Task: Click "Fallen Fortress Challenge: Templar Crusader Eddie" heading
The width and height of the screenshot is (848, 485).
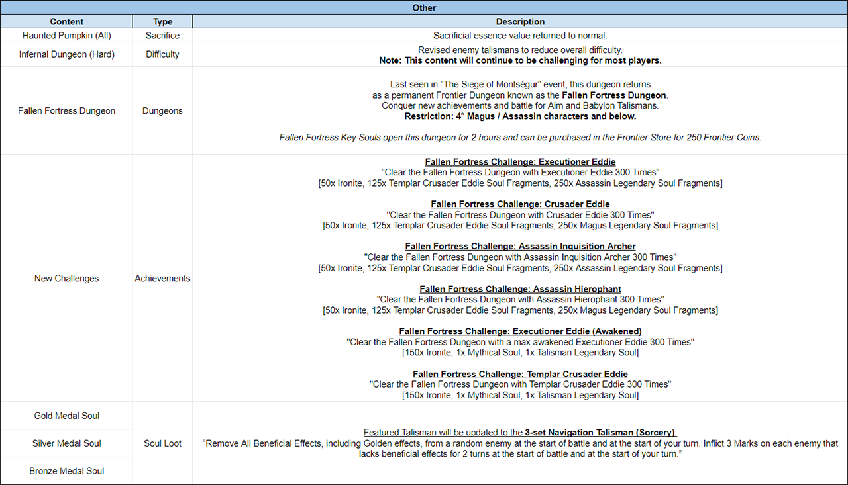Action: point(520,374)
